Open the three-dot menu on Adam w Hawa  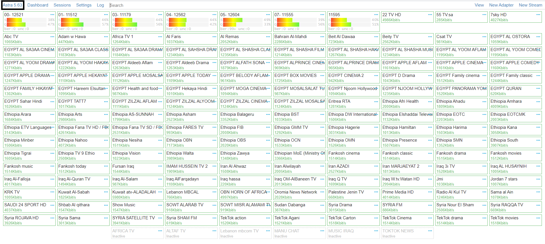106,36
